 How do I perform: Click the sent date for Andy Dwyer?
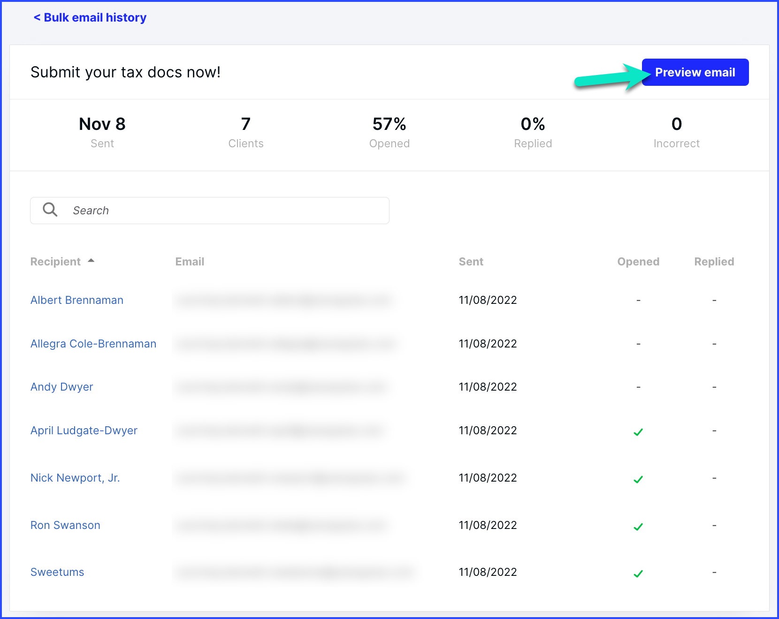(488, 387)
